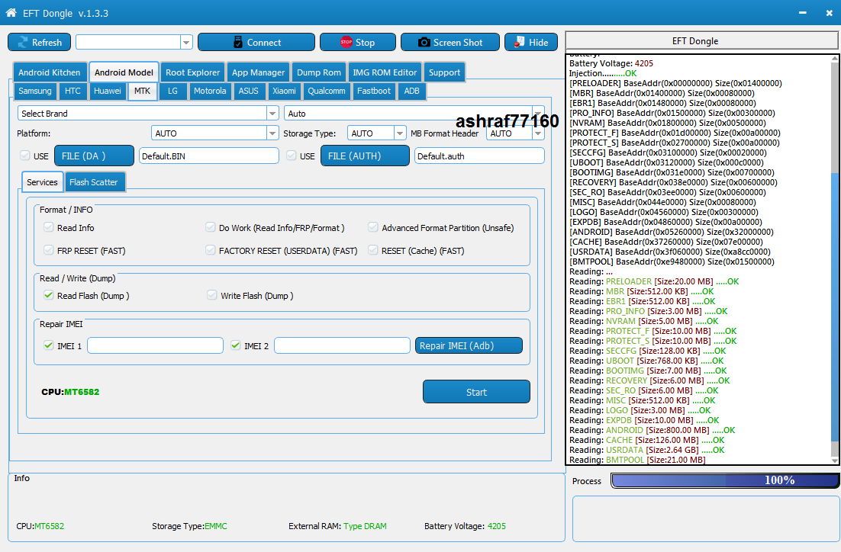Select the Qualcomm tab
Screen dimensions: 841x552
(326, 91)
